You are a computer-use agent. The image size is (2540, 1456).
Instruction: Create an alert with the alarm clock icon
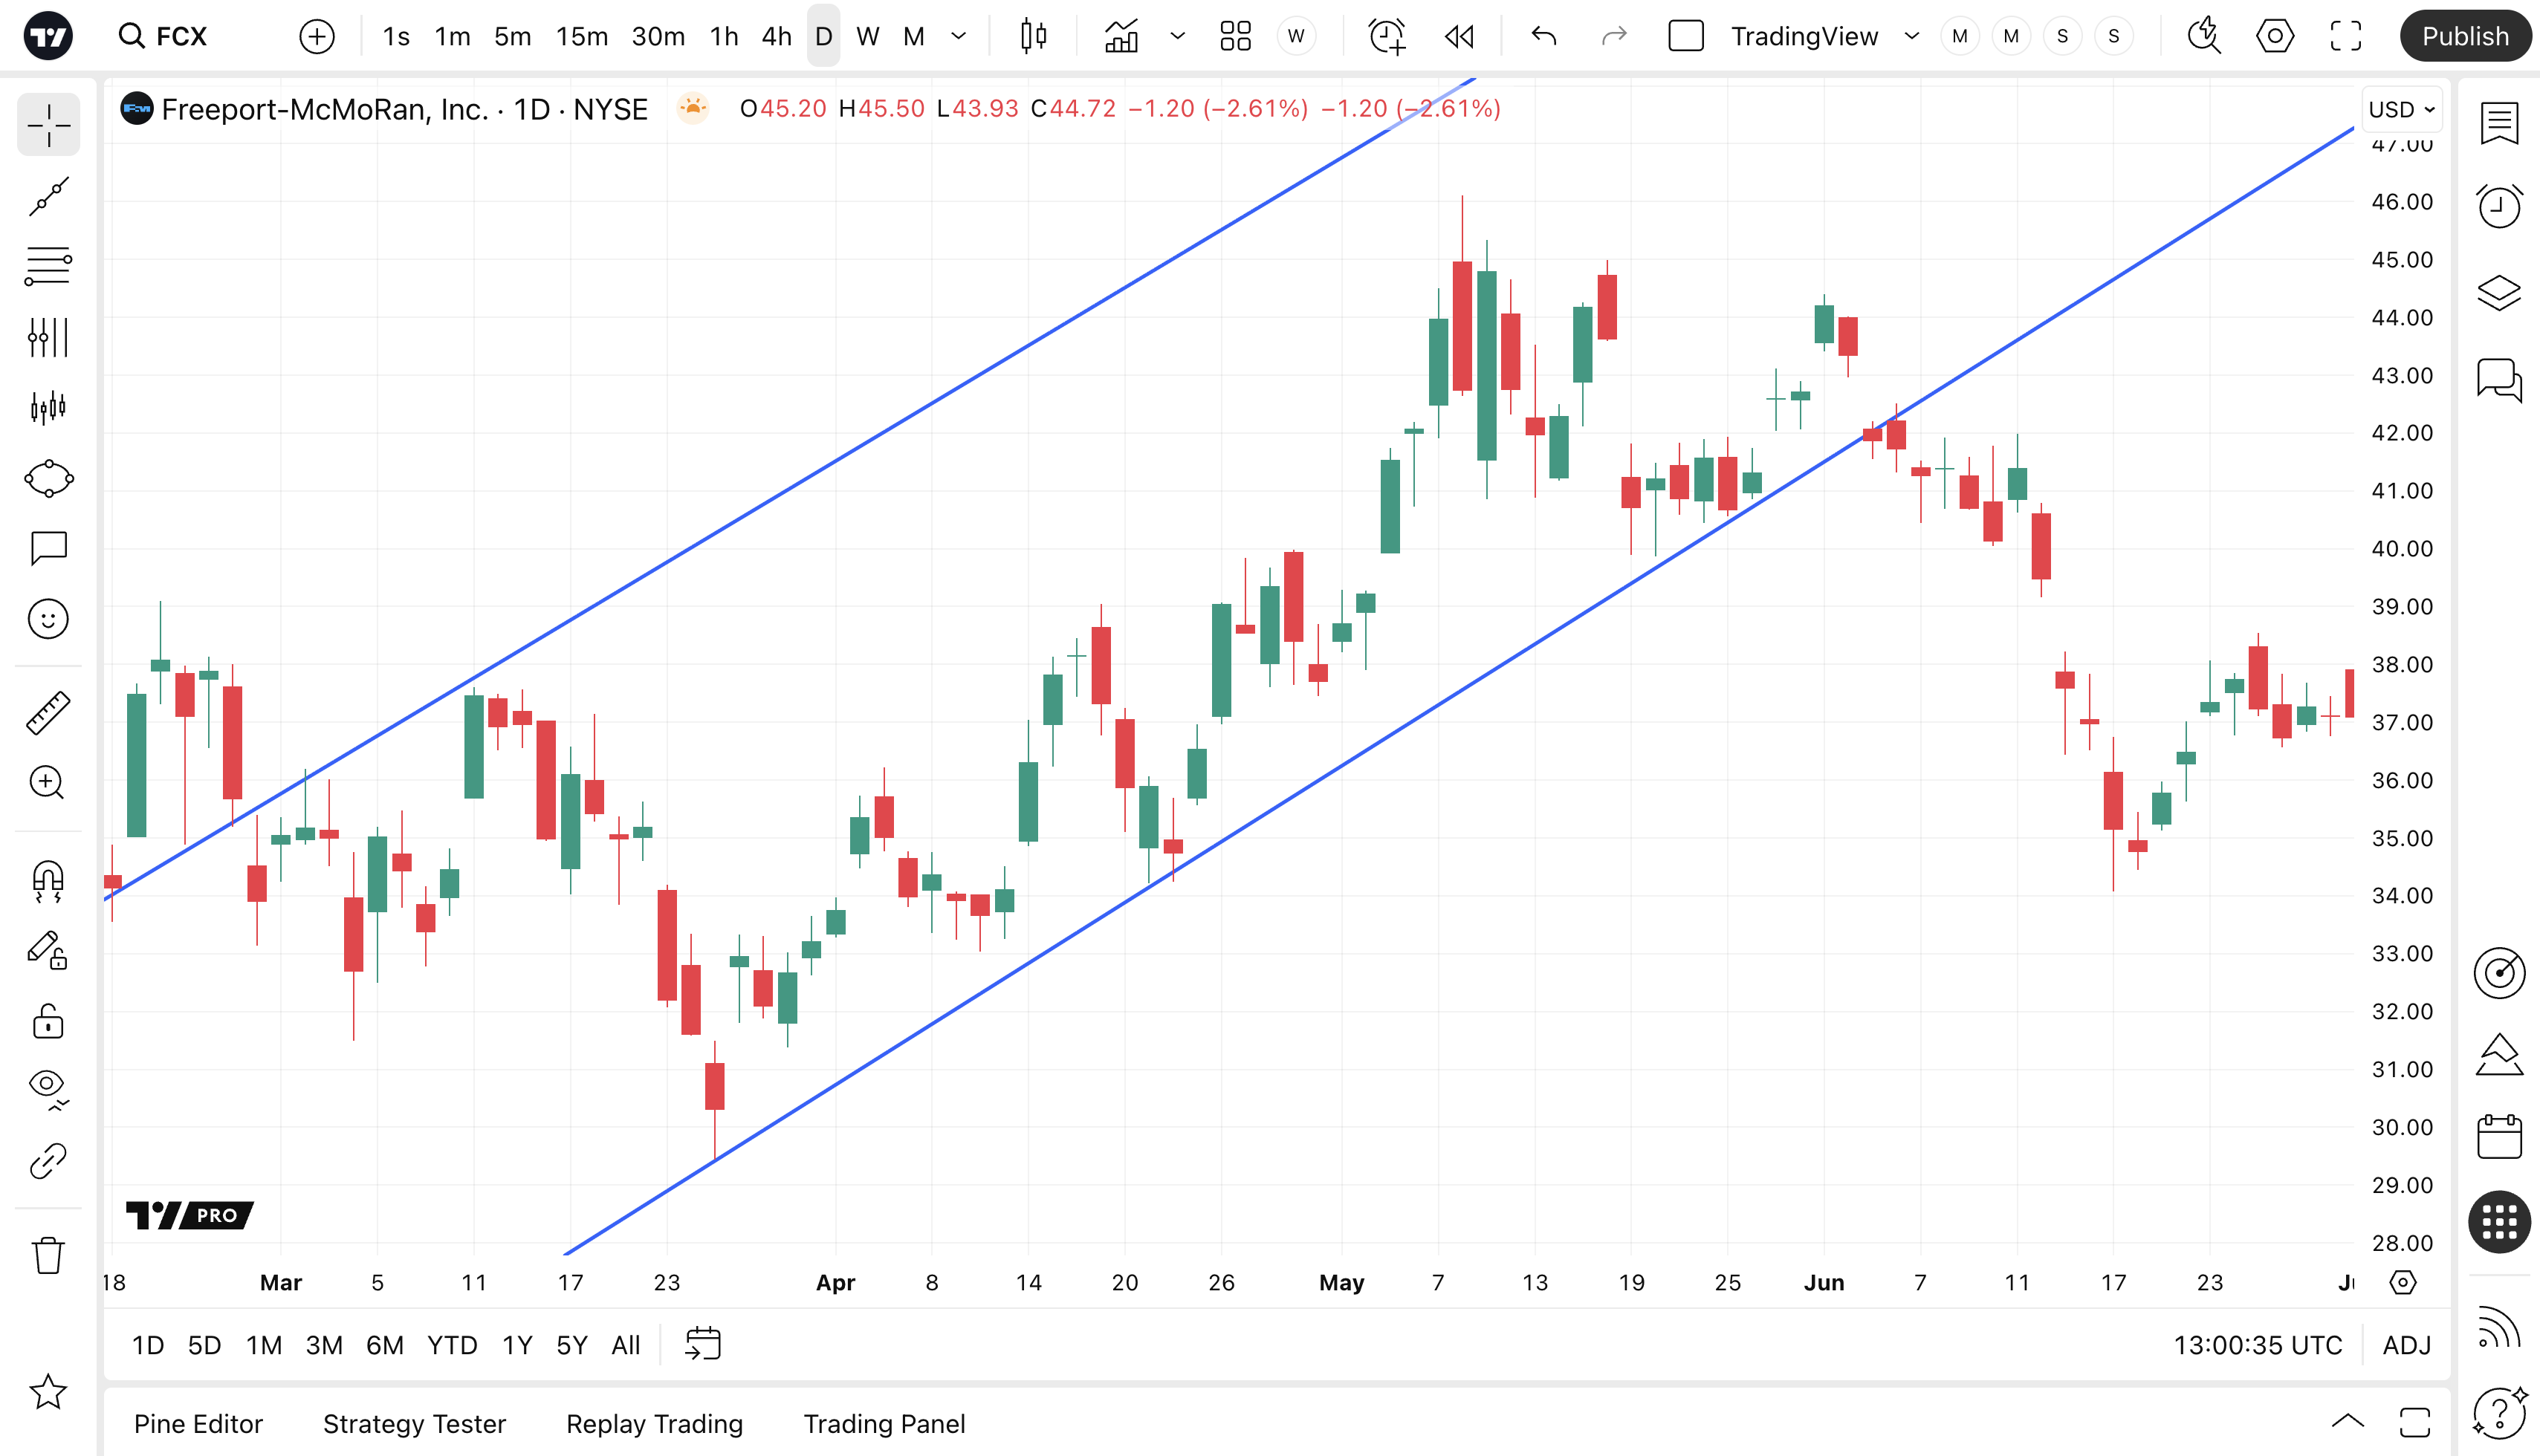[1387, 37]
